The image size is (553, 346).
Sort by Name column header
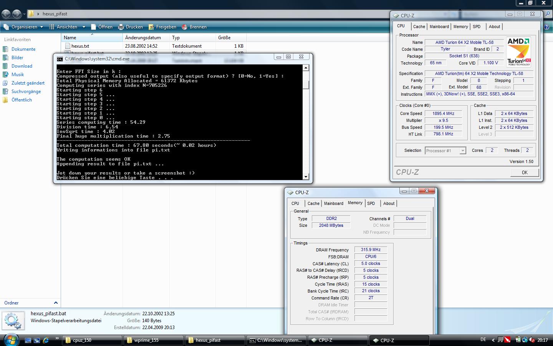tap(92, 38)
